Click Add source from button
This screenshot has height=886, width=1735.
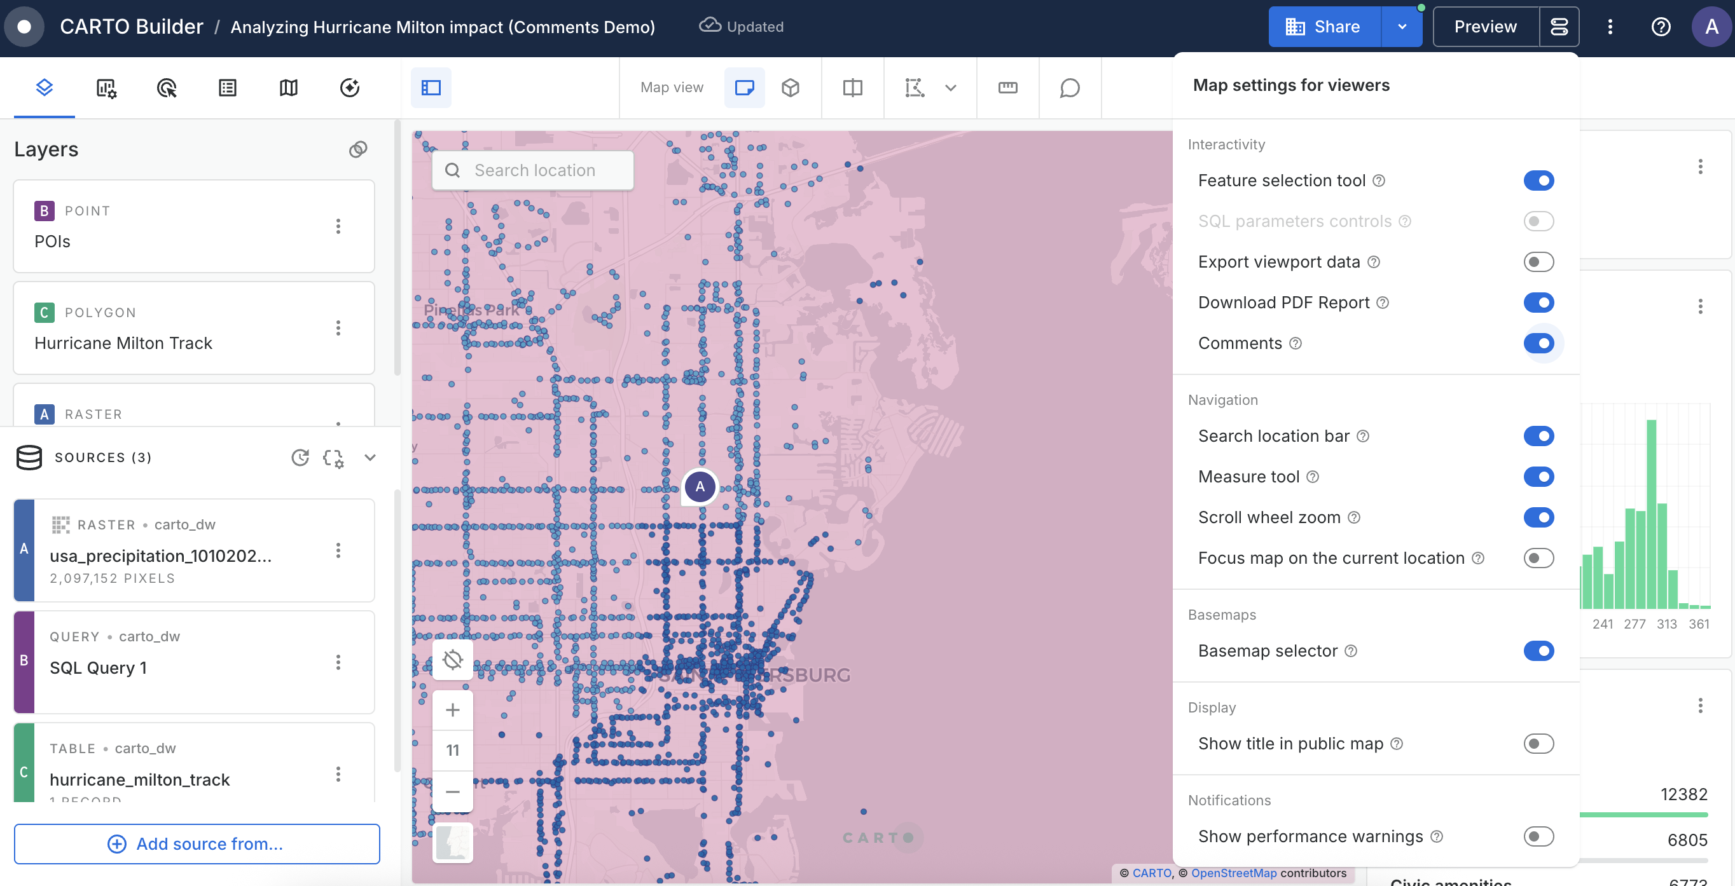197,843
